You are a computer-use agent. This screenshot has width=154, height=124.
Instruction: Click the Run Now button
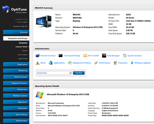(79, 73)
